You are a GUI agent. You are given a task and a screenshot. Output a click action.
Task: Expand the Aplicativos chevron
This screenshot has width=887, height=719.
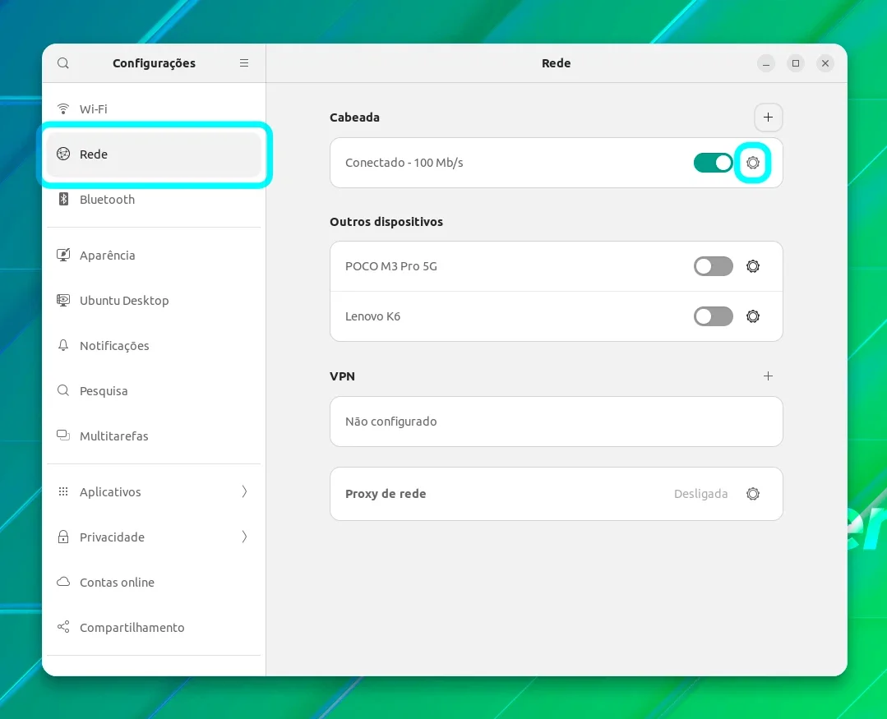click(244, 491)
